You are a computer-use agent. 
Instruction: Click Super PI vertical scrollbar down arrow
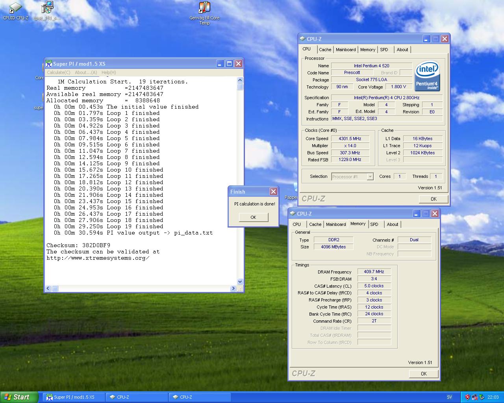(240, 281)
